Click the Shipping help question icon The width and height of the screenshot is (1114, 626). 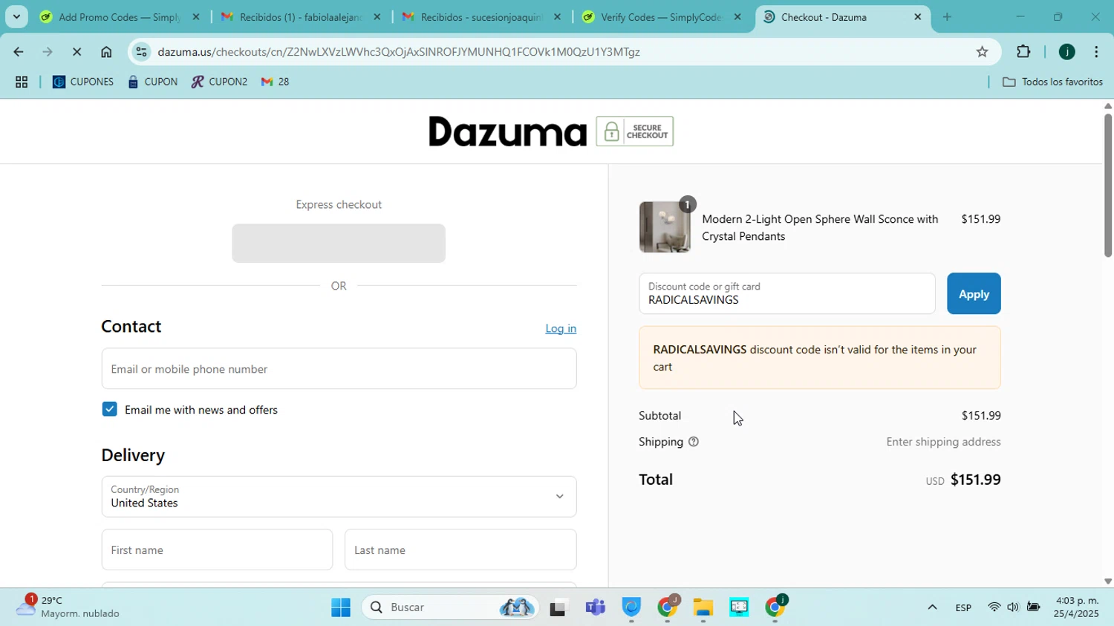(x=694, y=442)
